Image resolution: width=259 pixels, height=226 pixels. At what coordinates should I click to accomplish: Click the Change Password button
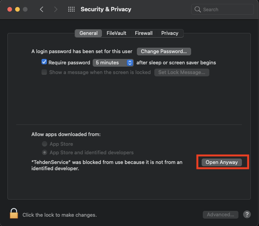click(x=164, y=51)
